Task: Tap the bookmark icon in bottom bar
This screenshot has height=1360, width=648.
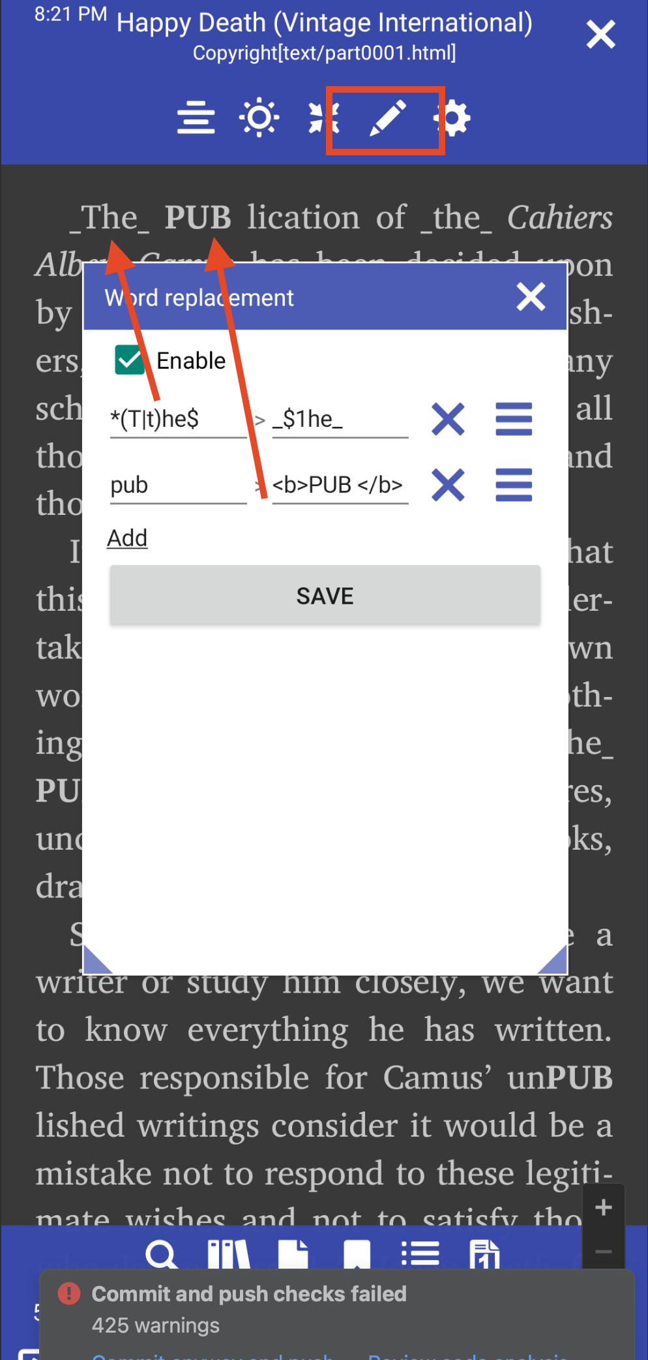Action: tap(357, 1254)
